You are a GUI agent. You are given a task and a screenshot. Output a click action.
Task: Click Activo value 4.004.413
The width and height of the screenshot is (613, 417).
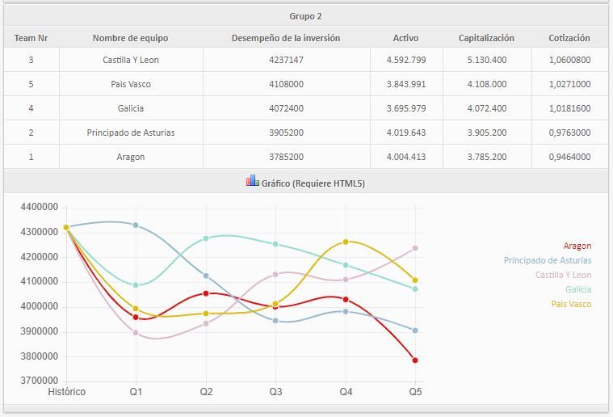coord(406,157)
